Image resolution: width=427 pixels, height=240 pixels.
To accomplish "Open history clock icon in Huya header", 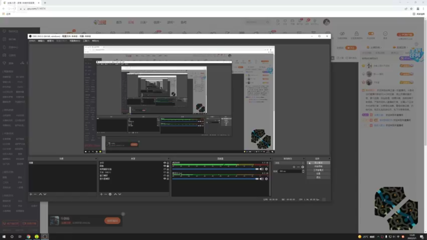I will pyautogui.click(x=278, y=21).
